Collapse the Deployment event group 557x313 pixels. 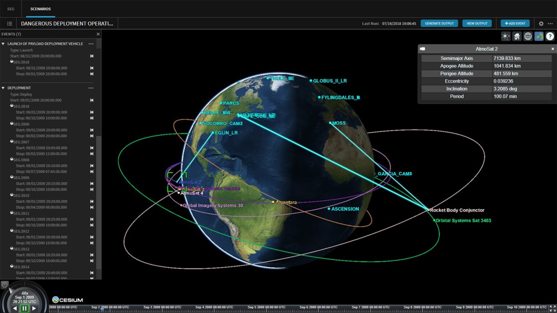coord(3,88)
